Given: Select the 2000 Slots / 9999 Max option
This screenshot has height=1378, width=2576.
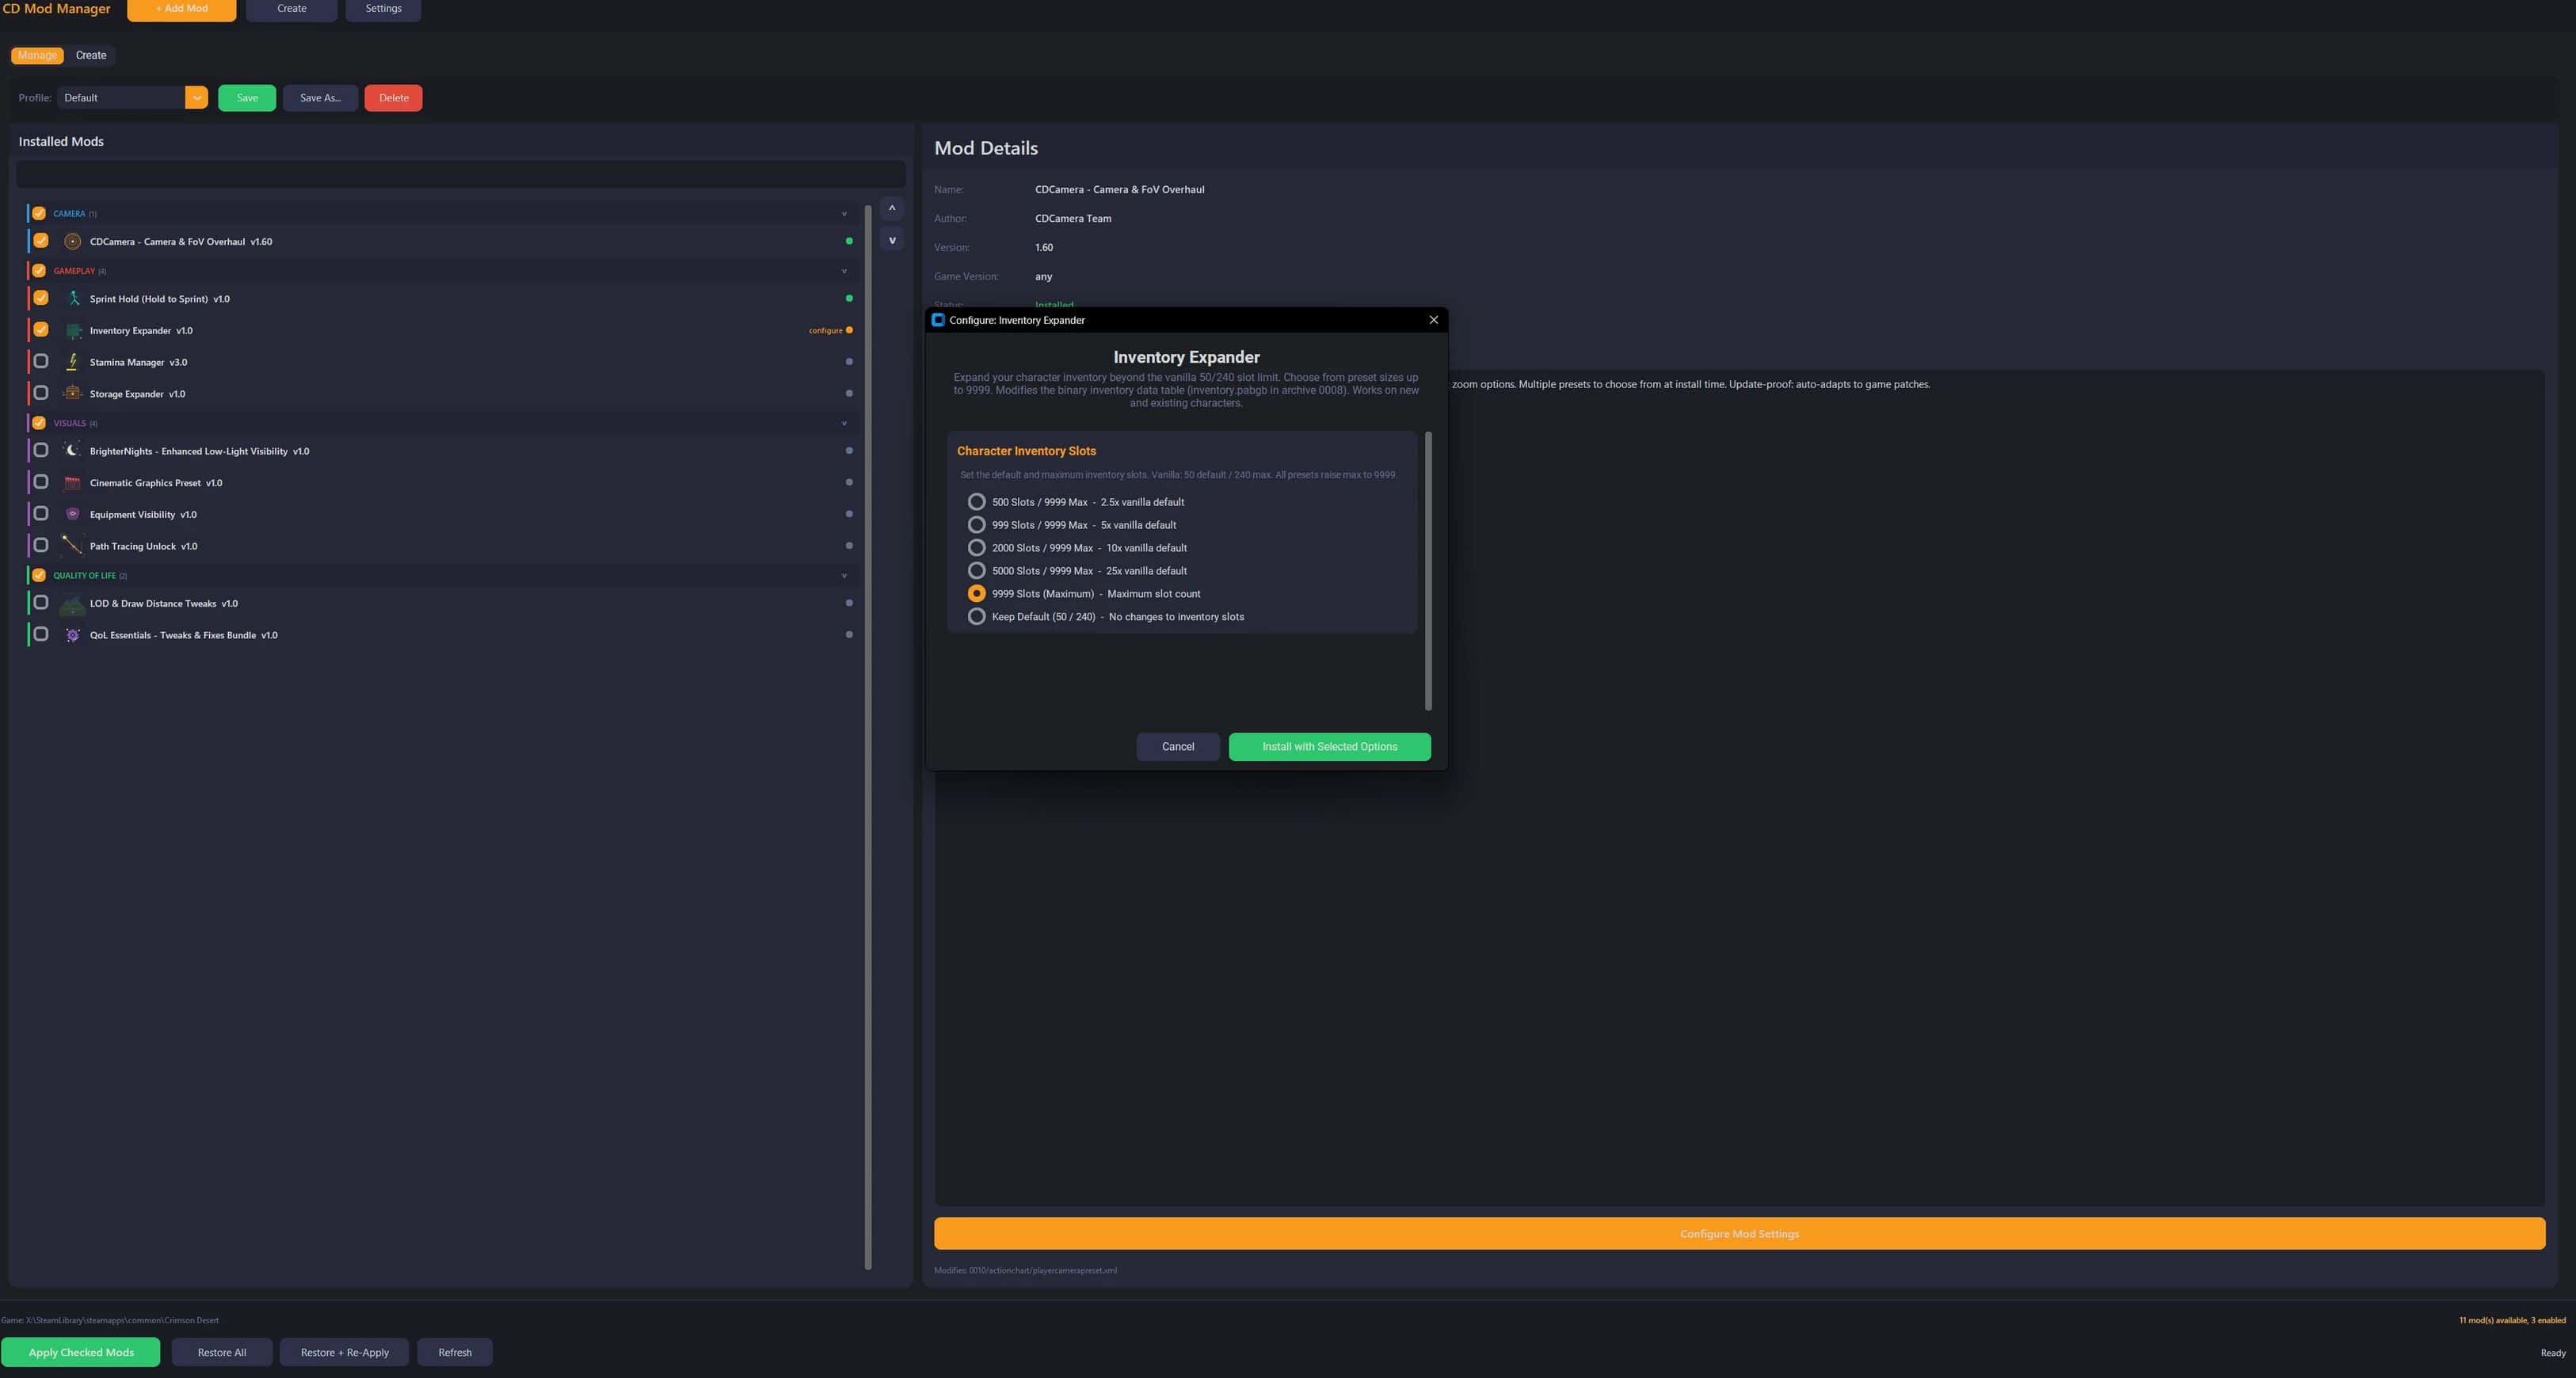Looking at the screenshot, I should pyautogui.click(x=976, y=548).
